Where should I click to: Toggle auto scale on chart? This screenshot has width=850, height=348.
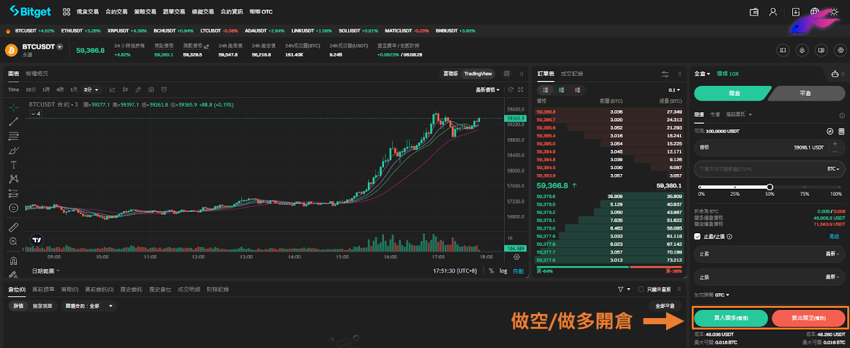coord(518,271)
